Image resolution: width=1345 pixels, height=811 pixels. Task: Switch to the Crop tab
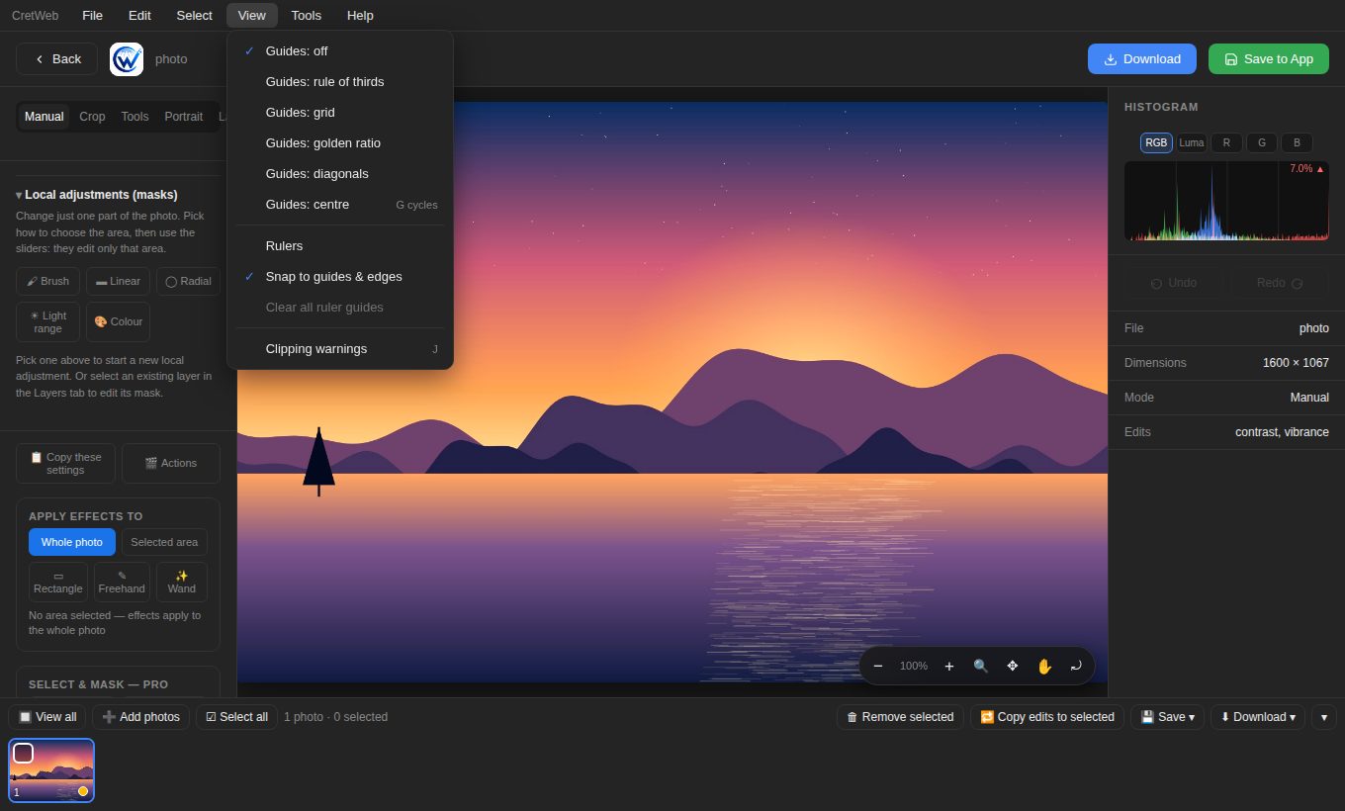click(92, 116)
